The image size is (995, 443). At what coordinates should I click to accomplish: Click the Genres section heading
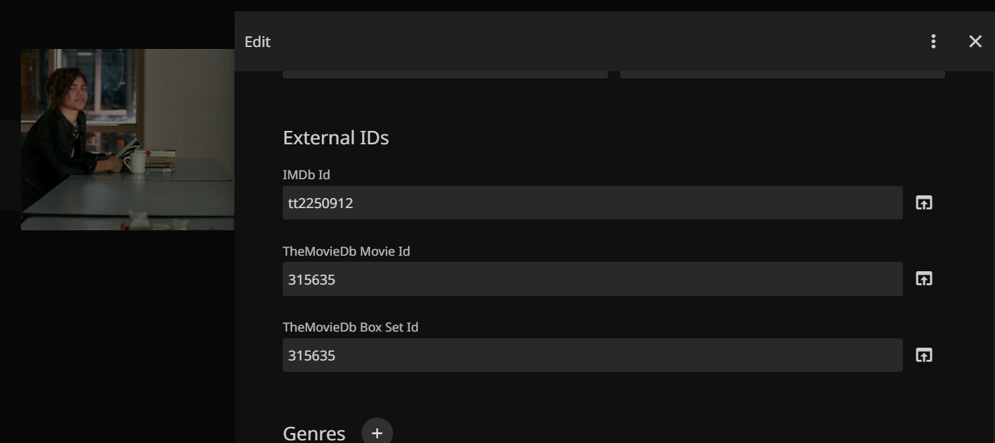pos(314,433)
